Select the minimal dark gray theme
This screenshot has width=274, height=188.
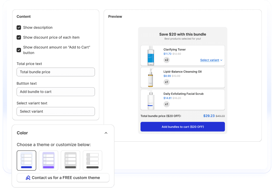pos(92,160)
